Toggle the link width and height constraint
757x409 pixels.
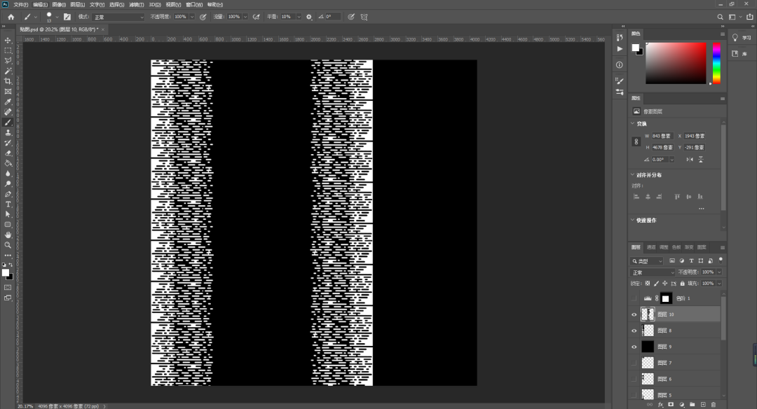pyautogui.click(x=636, y=141)
